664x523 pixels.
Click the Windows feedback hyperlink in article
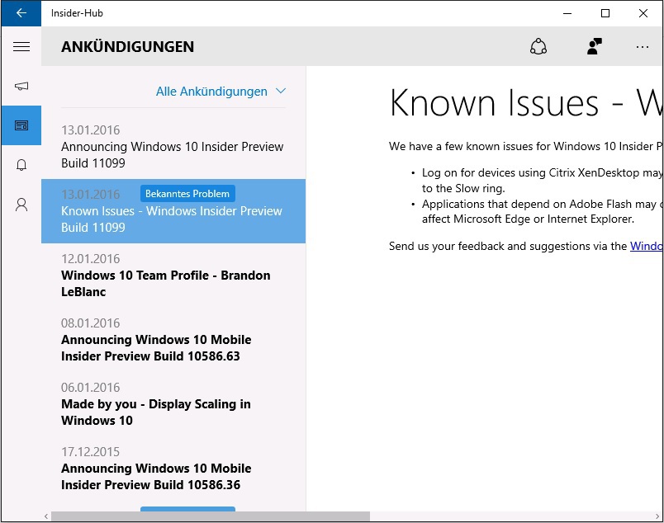pos(646,247)
